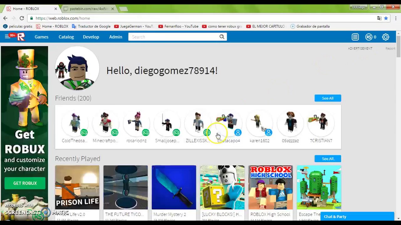Open the Escape game thumbnail

(x=319, y=187)
